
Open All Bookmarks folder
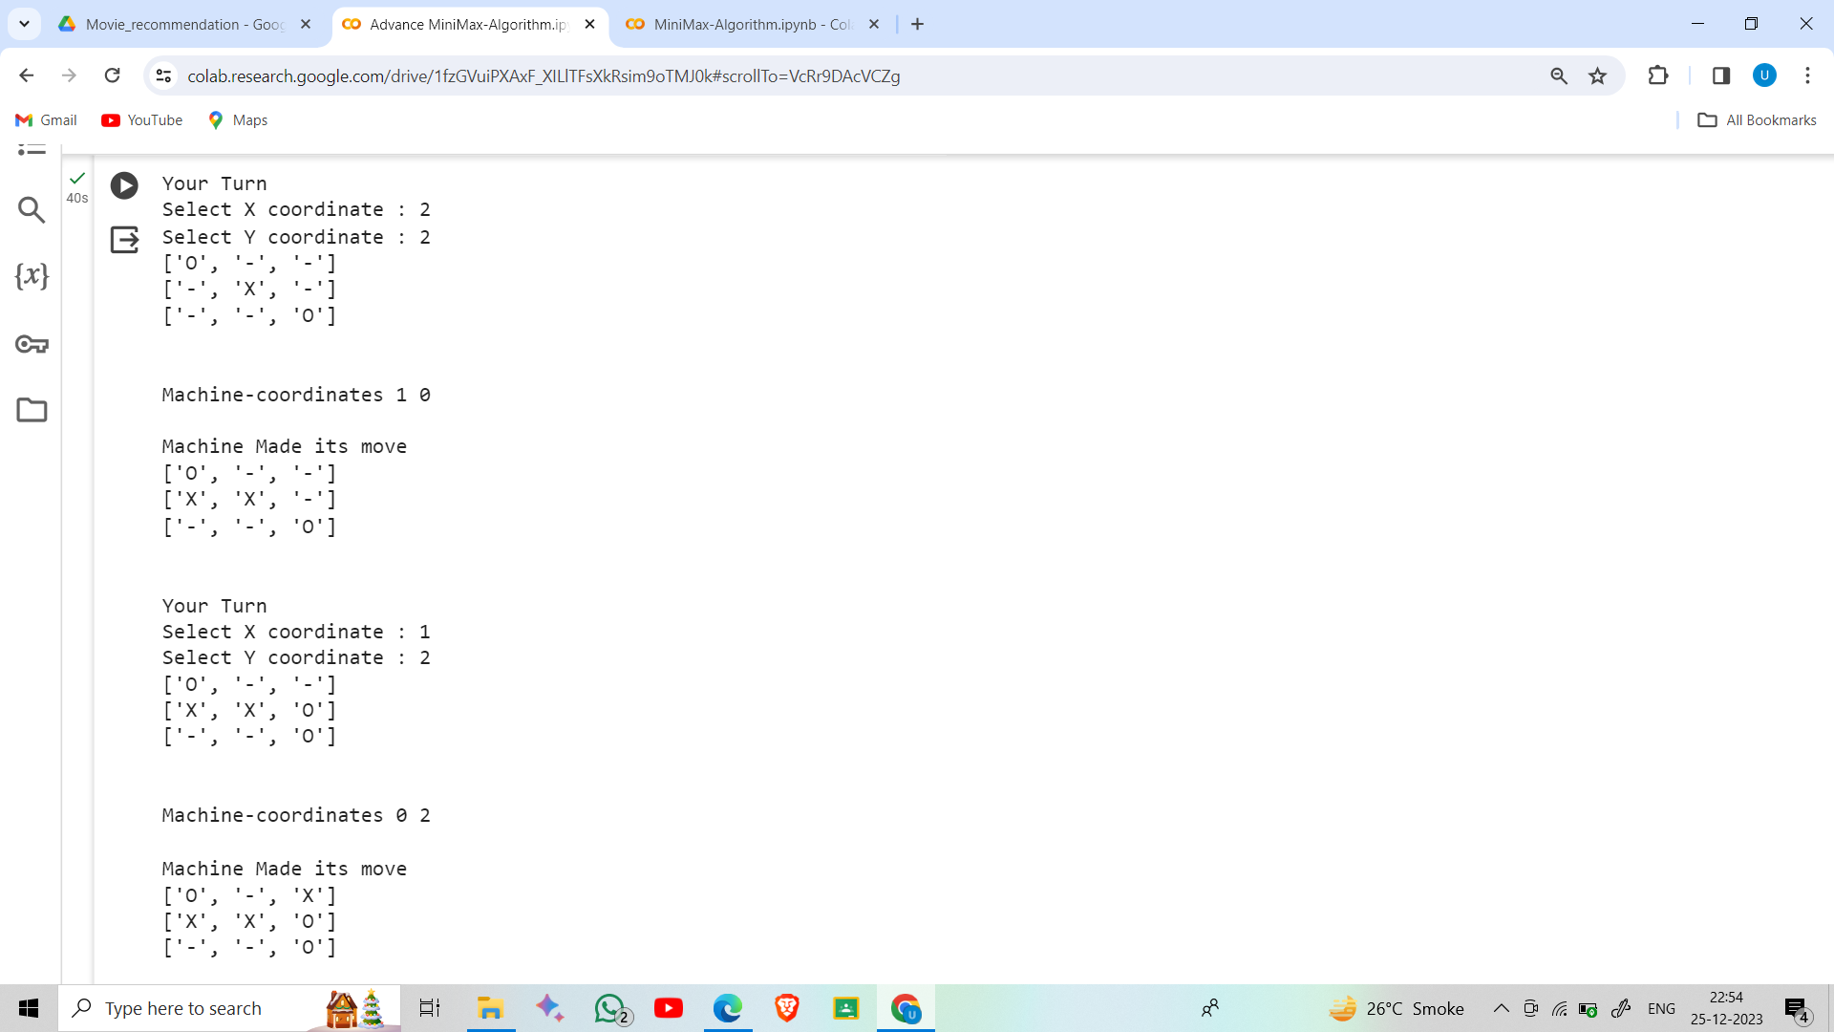(x=1757, y=119)
